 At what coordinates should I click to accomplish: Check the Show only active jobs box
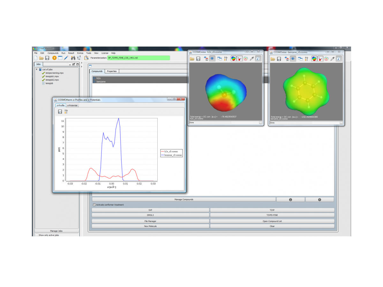[x=37, y=235]
